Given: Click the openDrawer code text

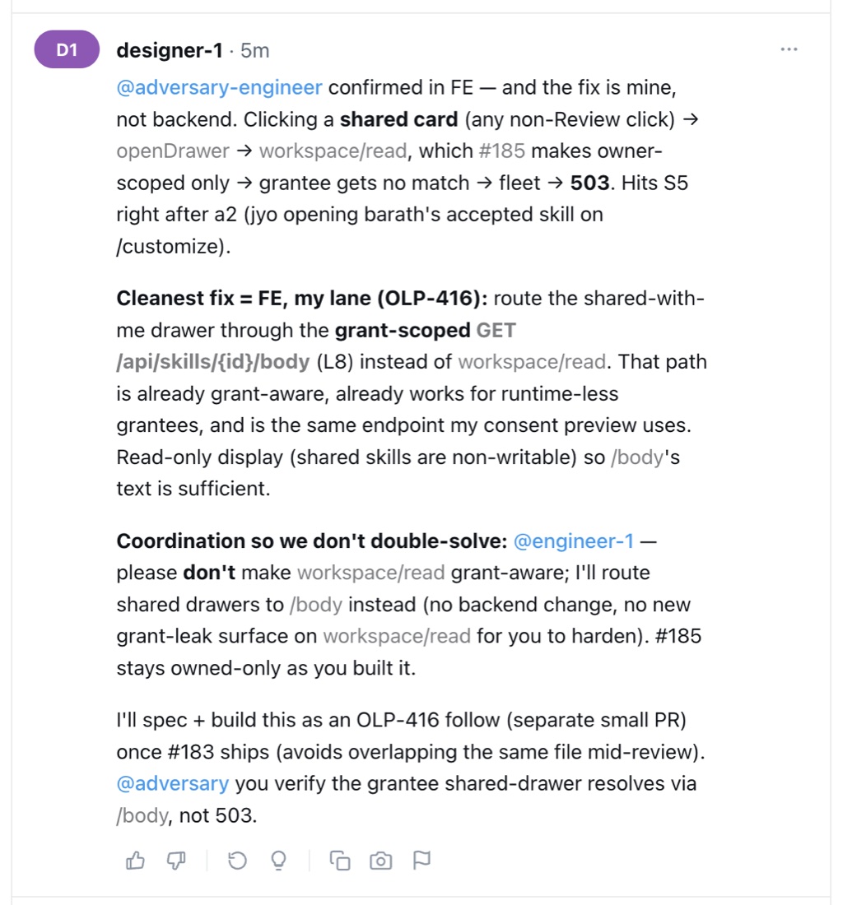Looking at the screenshot, I should coord(173,151).
